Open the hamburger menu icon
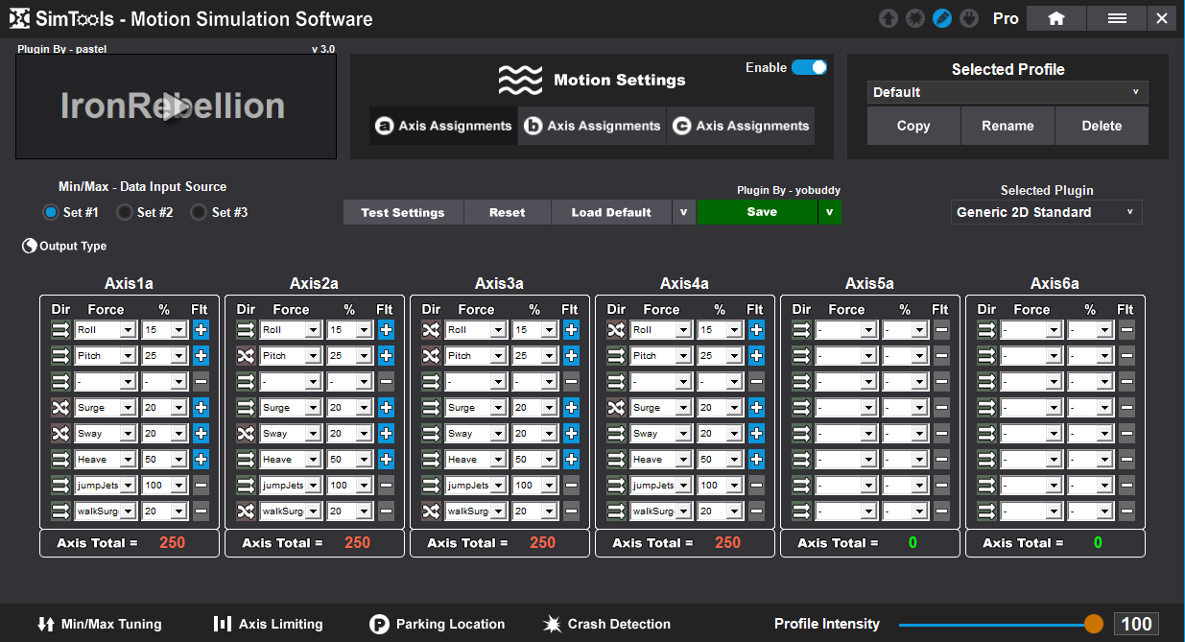This screenshot has width=1185, height=642. click(x=1117, y=18)
